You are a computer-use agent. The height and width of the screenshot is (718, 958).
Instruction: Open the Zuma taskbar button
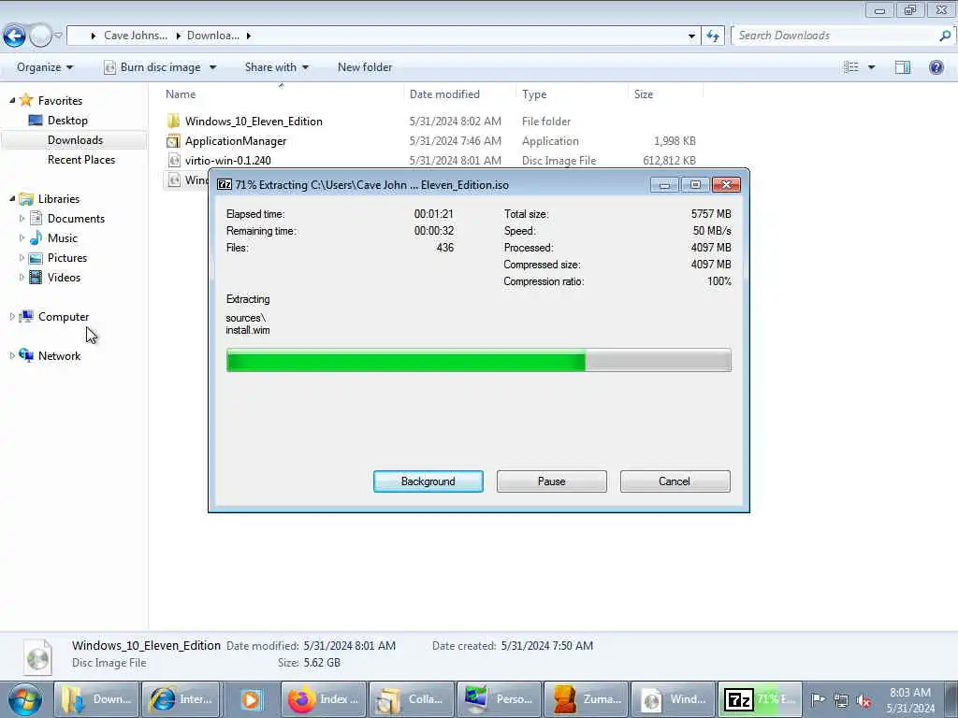pos(586,699)
